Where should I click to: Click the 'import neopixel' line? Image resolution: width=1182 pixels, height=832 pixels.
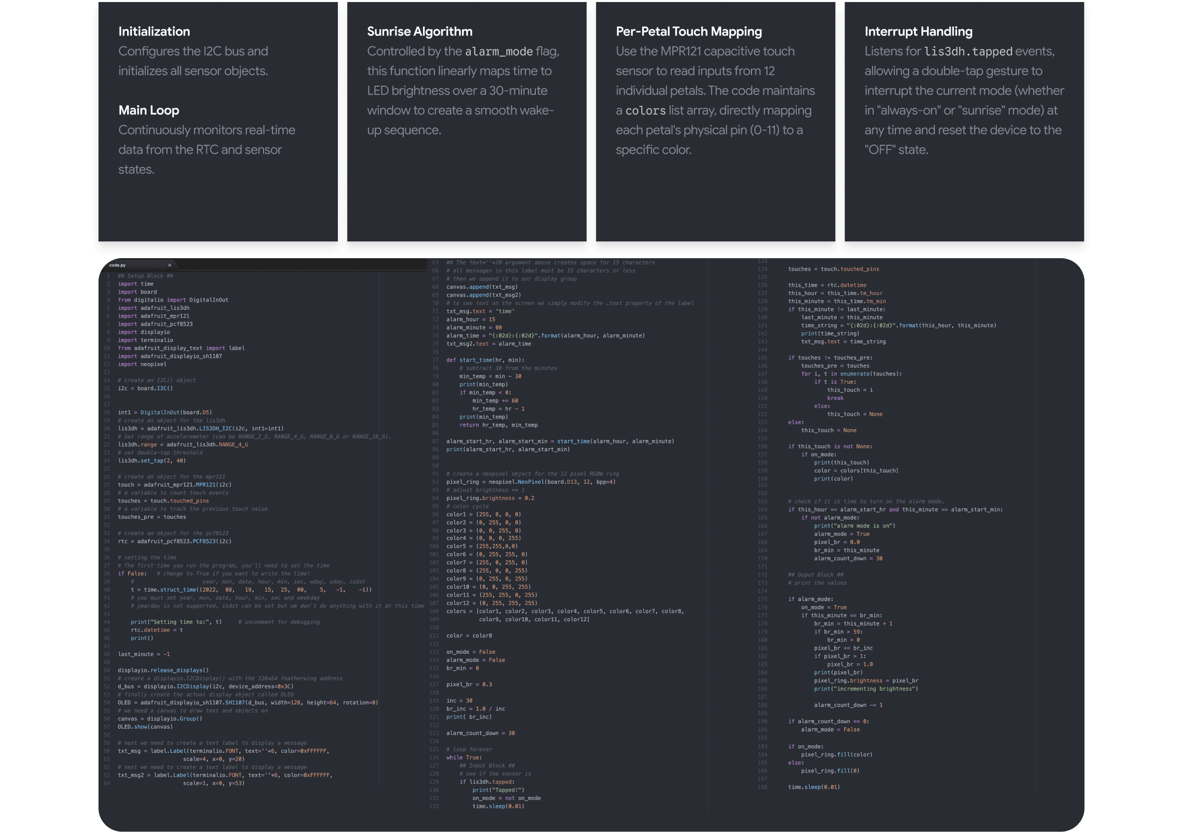pos(142,365)
